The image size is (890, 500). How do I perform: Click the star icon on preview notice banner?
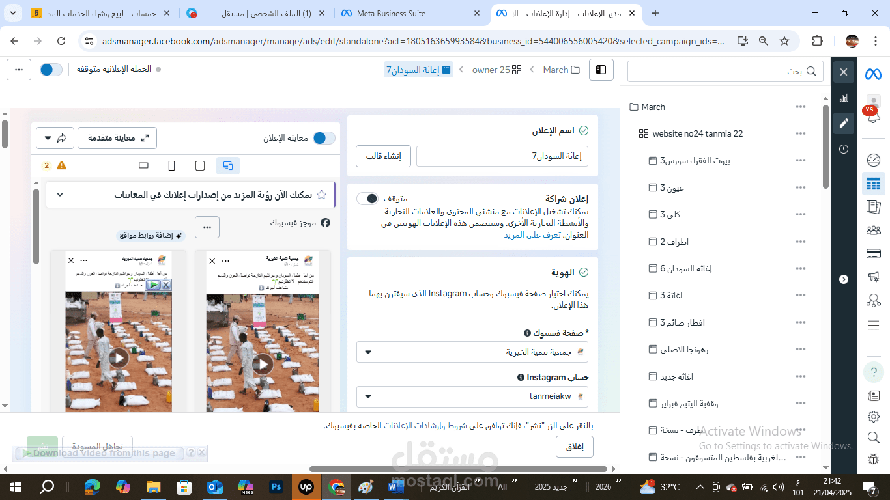(321, 195)
